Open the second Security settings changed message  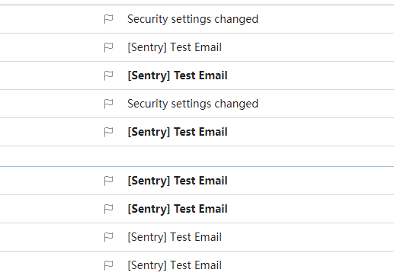coord(193,104)
